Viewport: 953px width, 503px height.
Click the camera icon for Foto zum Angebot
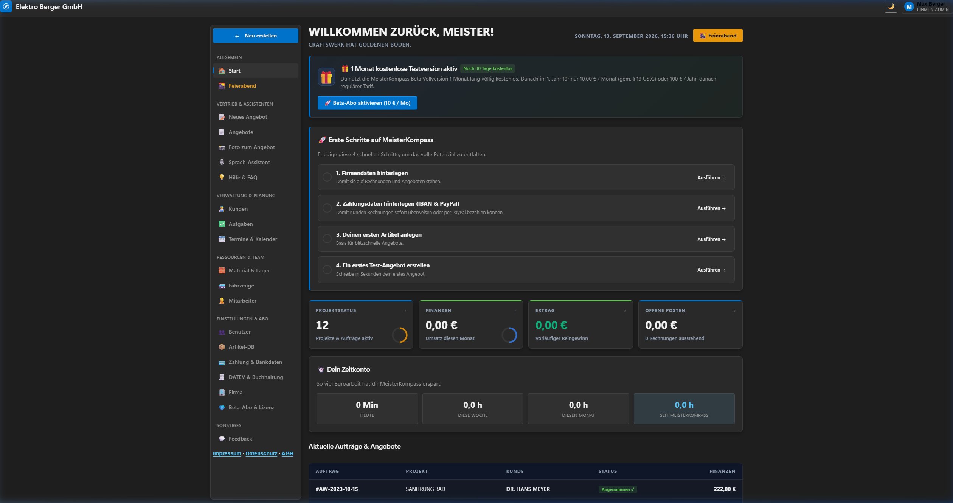(222, 147)
